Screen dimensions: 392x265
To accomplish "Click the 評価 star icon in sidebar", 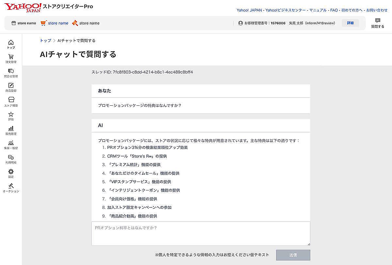I will (x=11, y=114).
